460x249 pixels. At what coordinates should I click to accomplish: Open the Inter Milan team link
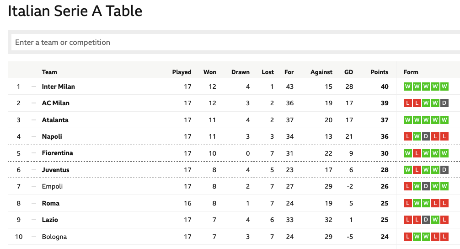(58, 87)
